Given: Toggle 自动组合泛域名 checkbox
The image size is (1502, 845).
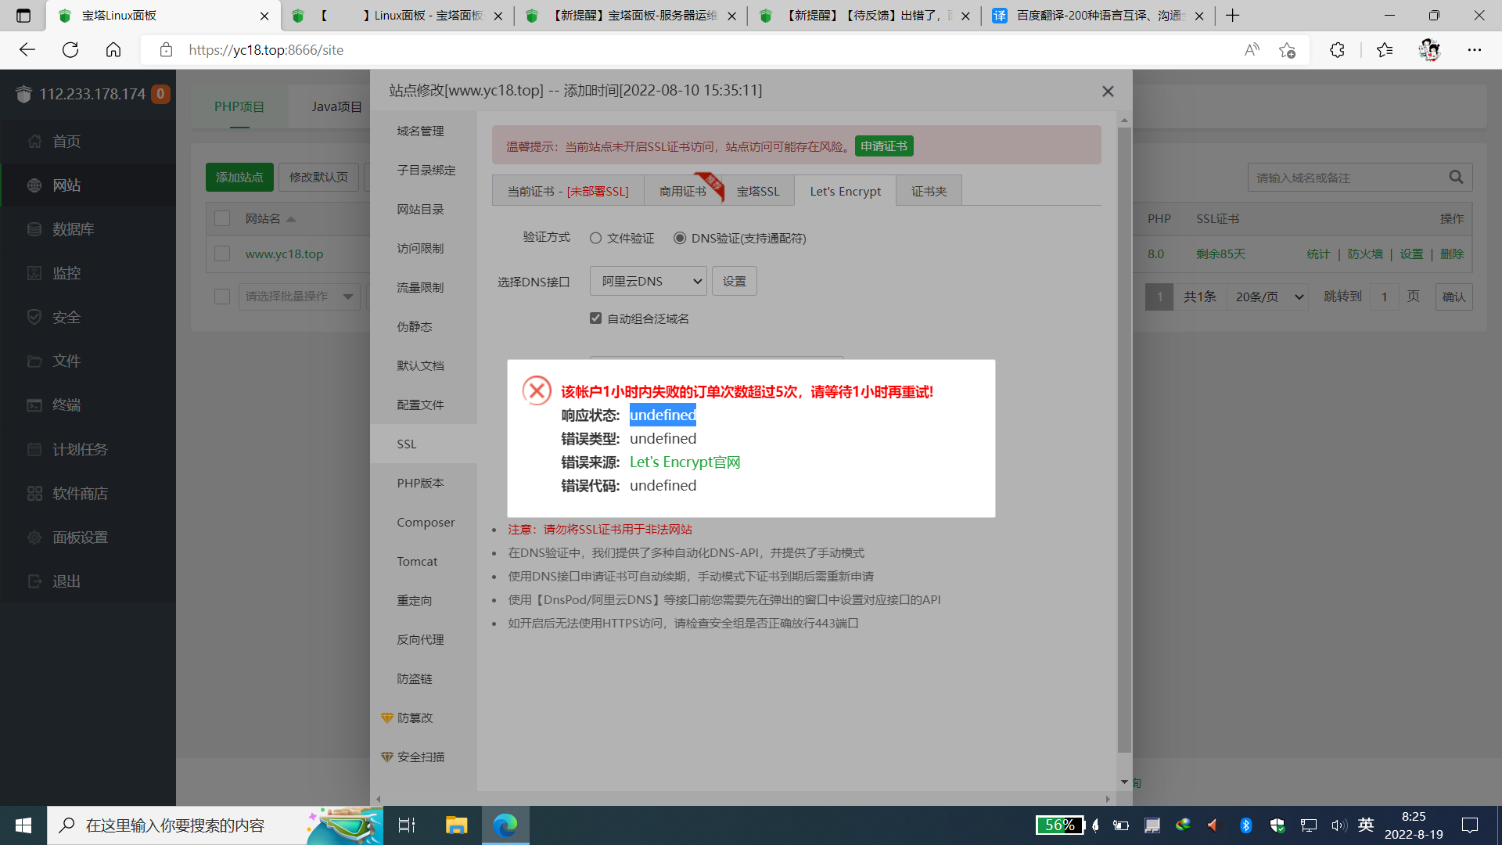Looking at the screenshot, I should (x=596, y=318).
